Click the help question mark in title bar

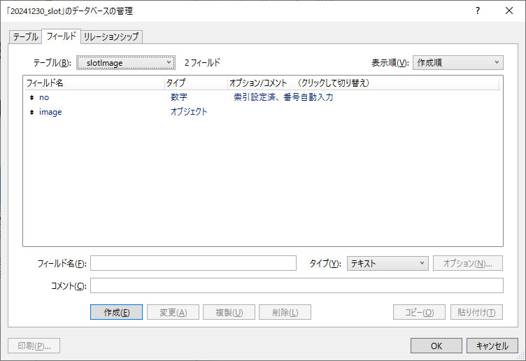point(478,10)
